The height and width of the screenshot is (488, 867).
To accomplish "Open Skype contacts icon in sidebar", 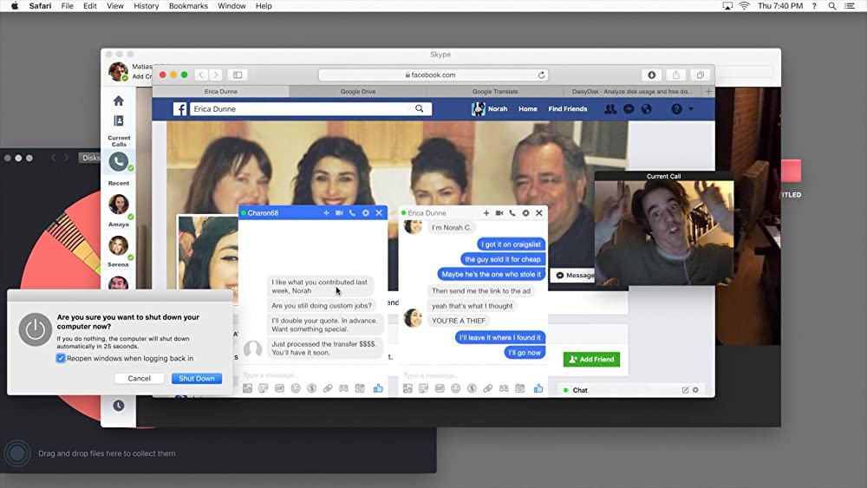I will point(119,120).
